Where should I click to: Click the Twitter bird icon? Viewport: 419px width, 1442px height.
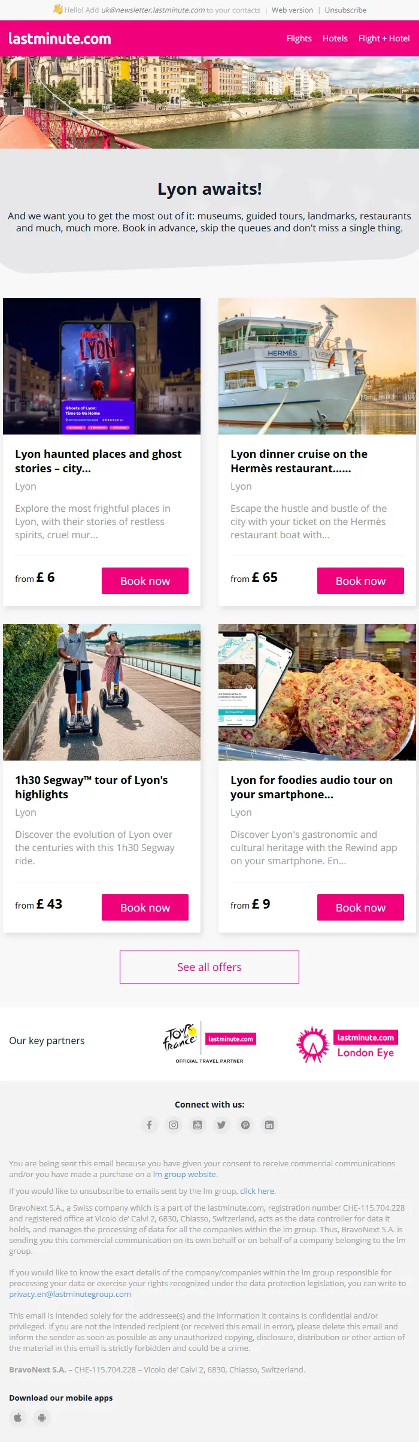[221, 1125]
